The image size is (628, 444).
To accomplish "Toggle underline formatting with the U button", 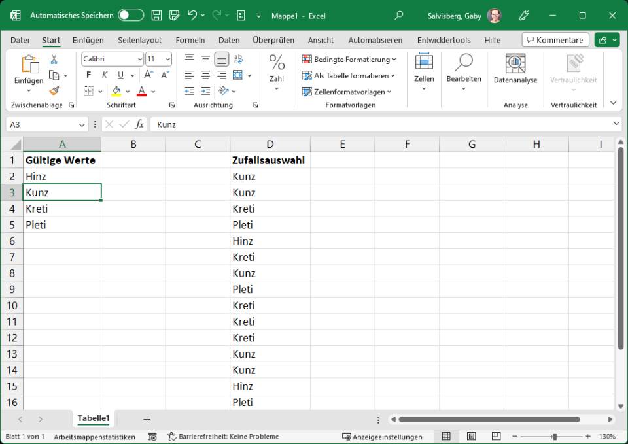I will click(120, 75).
